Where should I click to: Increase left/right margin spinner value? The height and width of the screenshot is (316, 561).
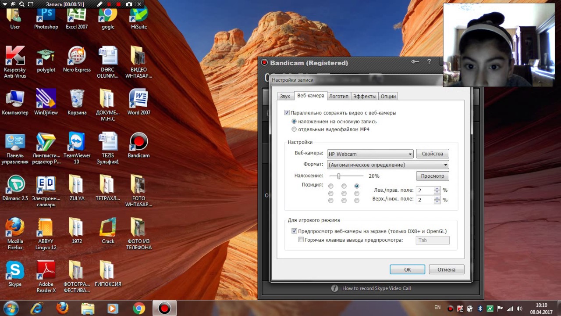(437, 188)
